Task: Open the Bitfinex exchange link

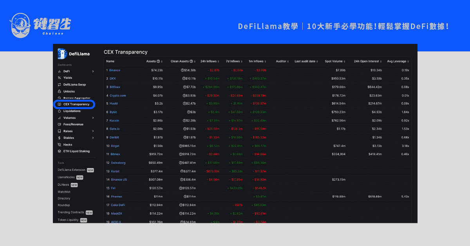Action: coord(115,87)
